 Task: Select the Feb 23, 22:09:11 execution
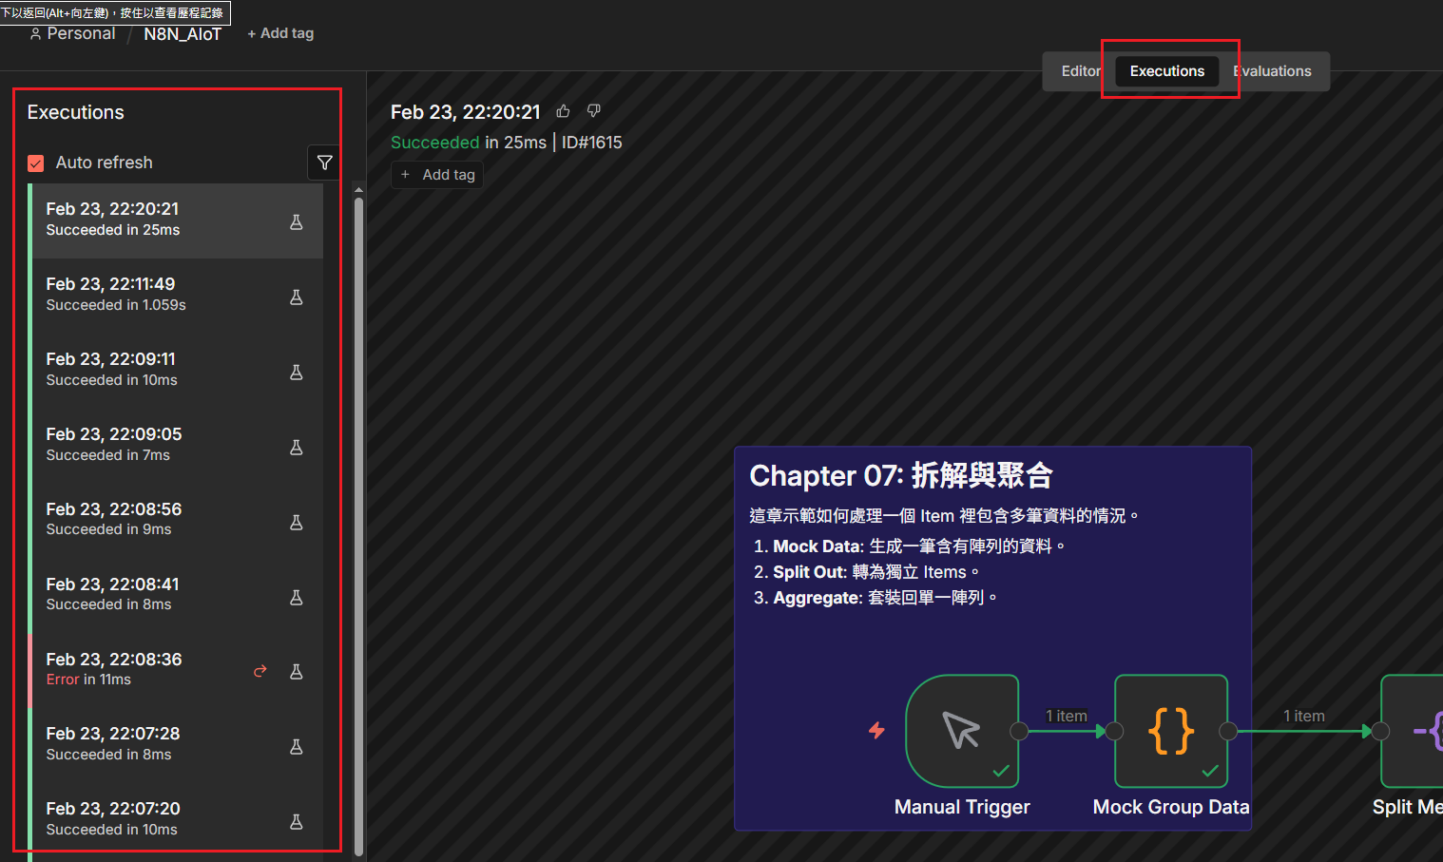(143, 369)
